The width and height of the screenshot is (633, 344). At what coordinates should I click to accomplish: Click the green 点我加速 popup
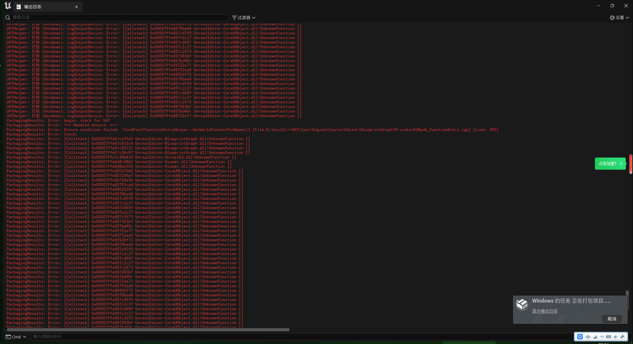[607, 163]
